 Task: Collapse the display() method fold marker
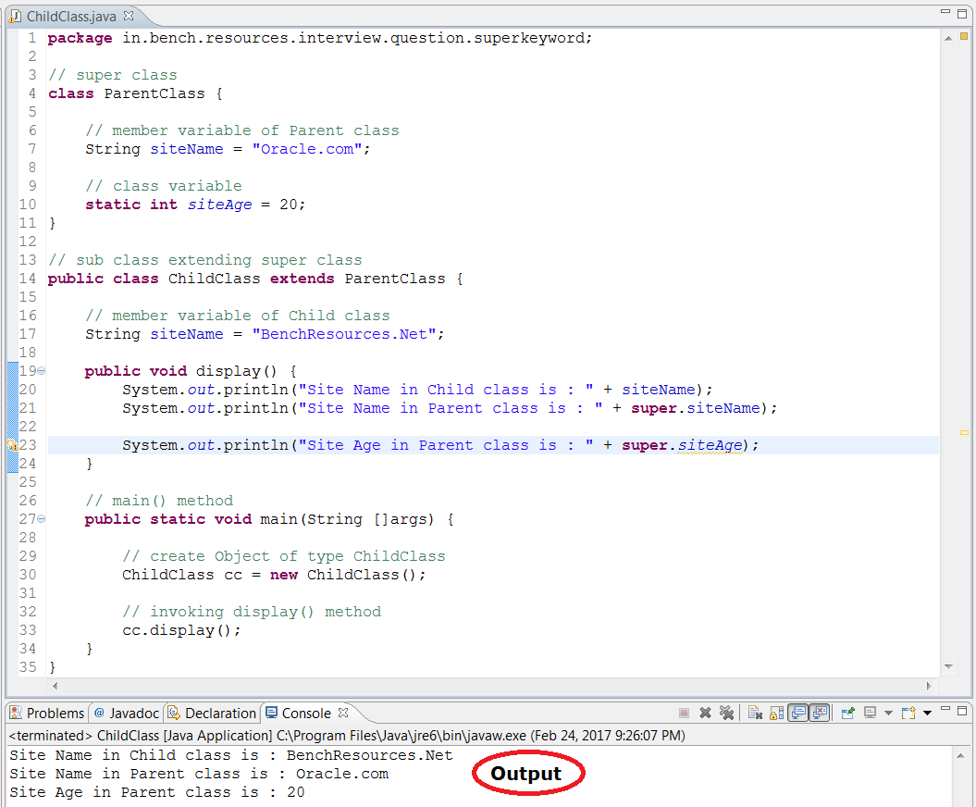click(41, 370)
